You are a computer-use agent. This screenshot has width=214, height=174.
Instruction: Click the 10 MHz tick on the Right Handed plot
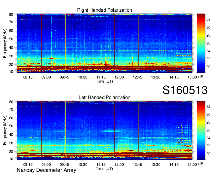point(11,72)
